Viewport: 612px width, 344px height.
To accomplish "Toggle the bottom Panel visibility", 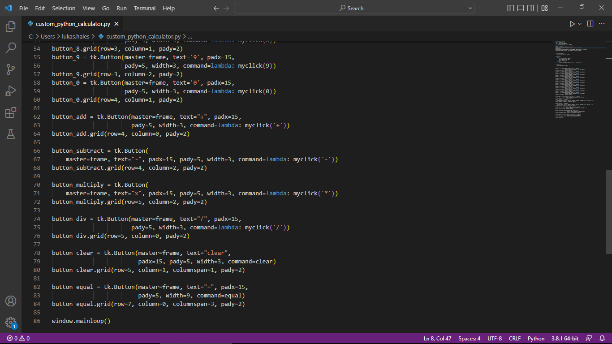I will coord(520,8).
